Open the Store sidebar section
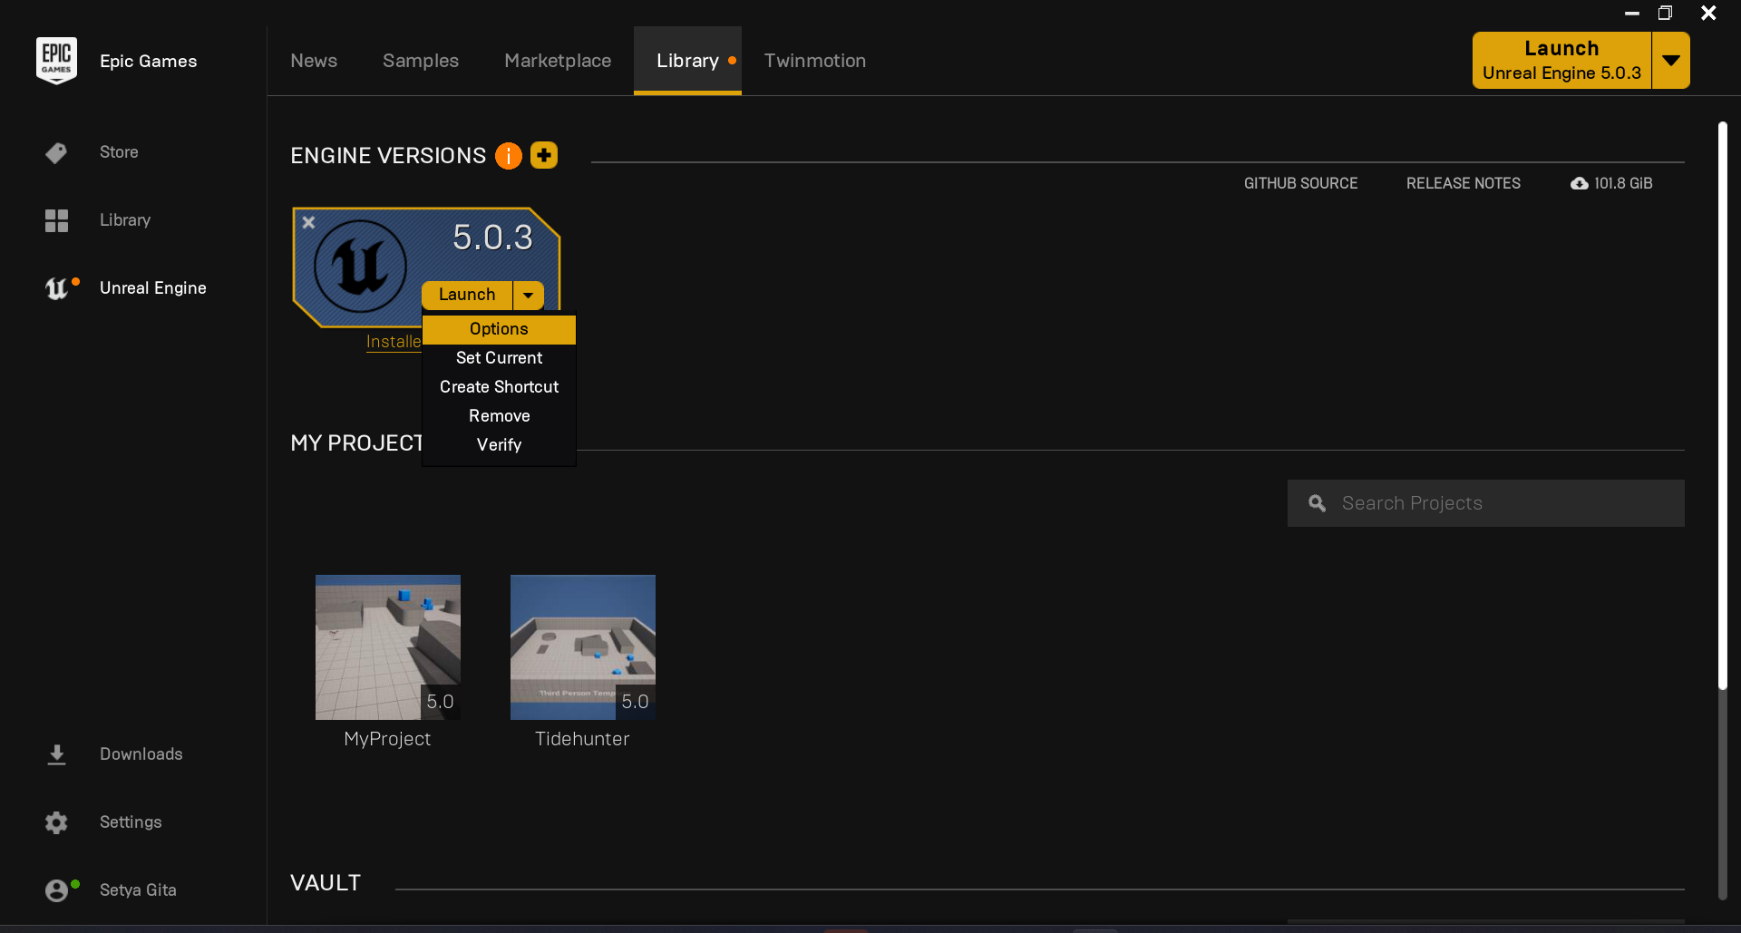The height and width of the screenshot is (933, 1741). (x=119, y=152)
